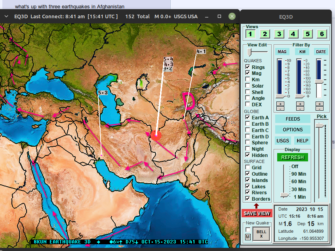Switch to view 4
335x251 pixels.
click(293, 34)
